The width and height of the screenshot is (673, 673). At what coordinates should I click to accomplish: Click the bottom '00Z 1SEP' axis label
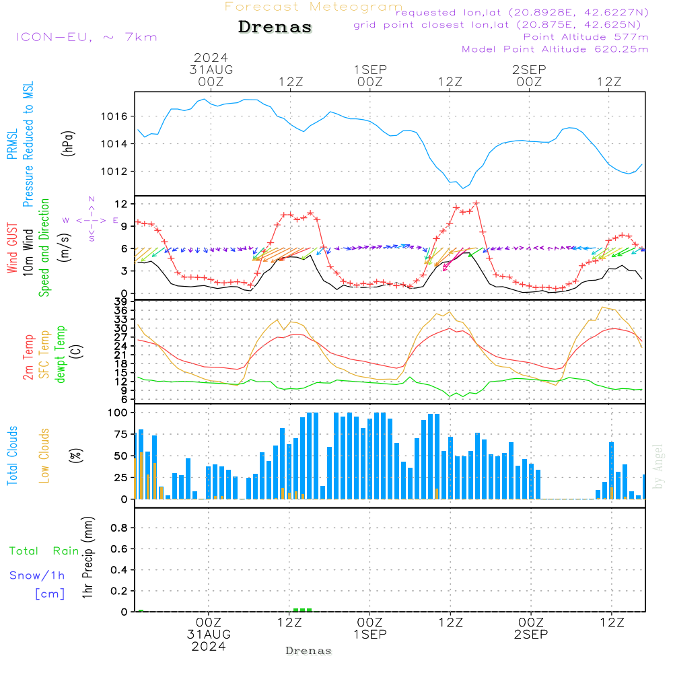[370, 629]
